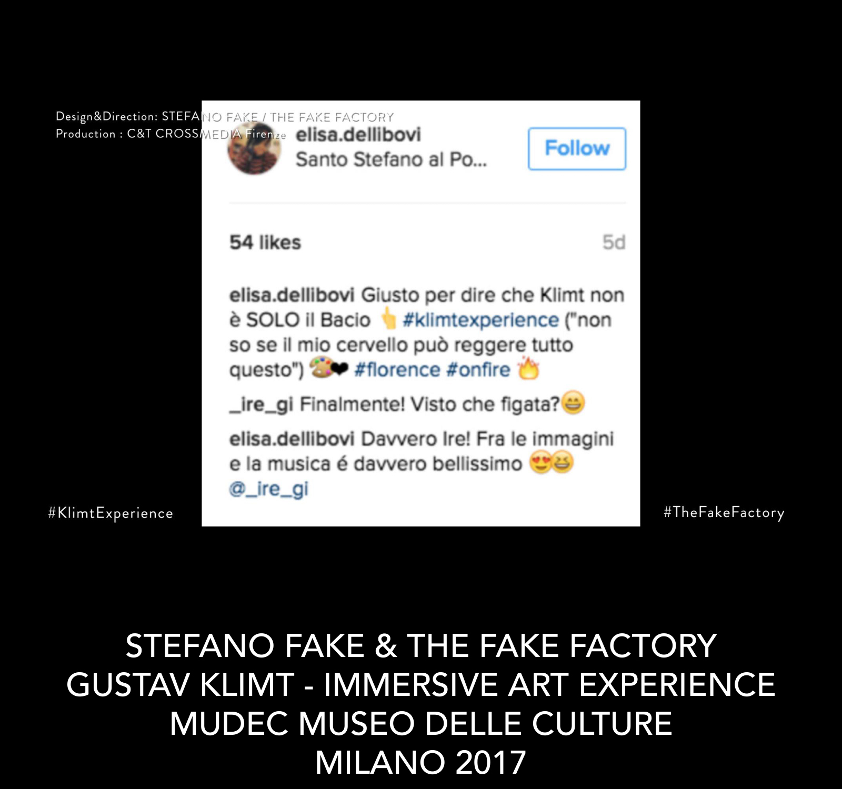Open the #onfire hashtag

(x=478, y=370)
